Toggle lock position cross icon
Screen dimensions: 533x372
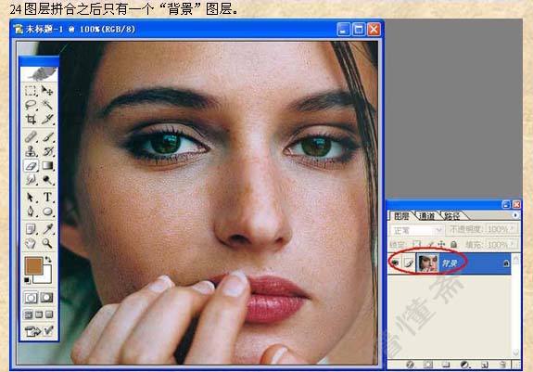[441, 245]
